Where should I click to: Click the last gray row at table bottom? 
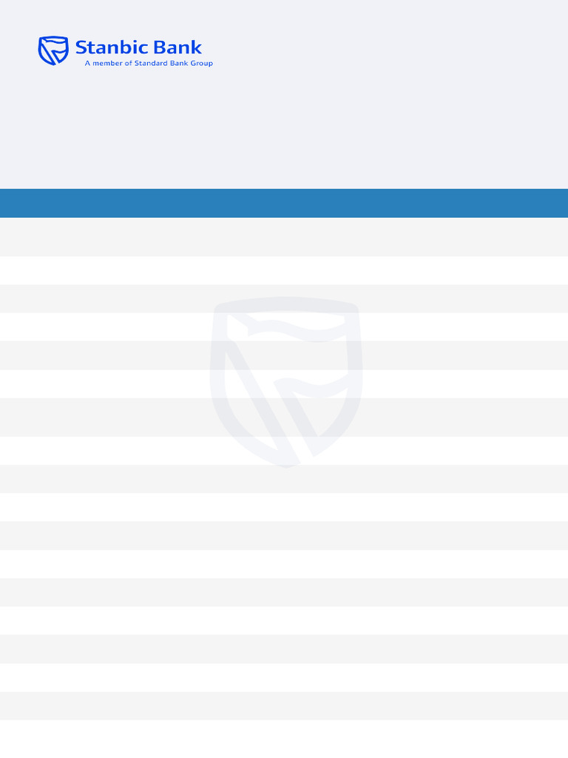(x=284, y=705)
